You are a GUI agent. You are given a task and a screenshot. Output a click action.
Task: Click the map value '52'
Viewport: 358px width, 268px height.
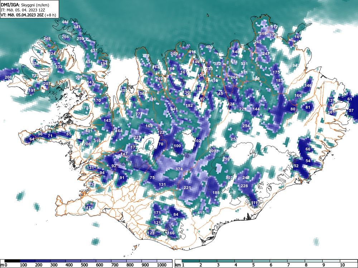296,166
